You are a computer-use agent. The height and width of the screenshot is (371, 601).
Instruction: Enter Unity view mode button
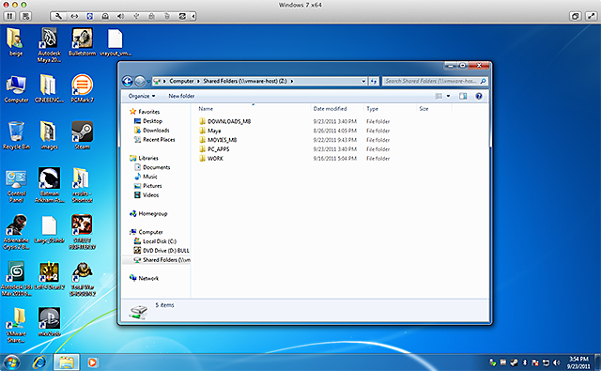[x=575, y=16]
